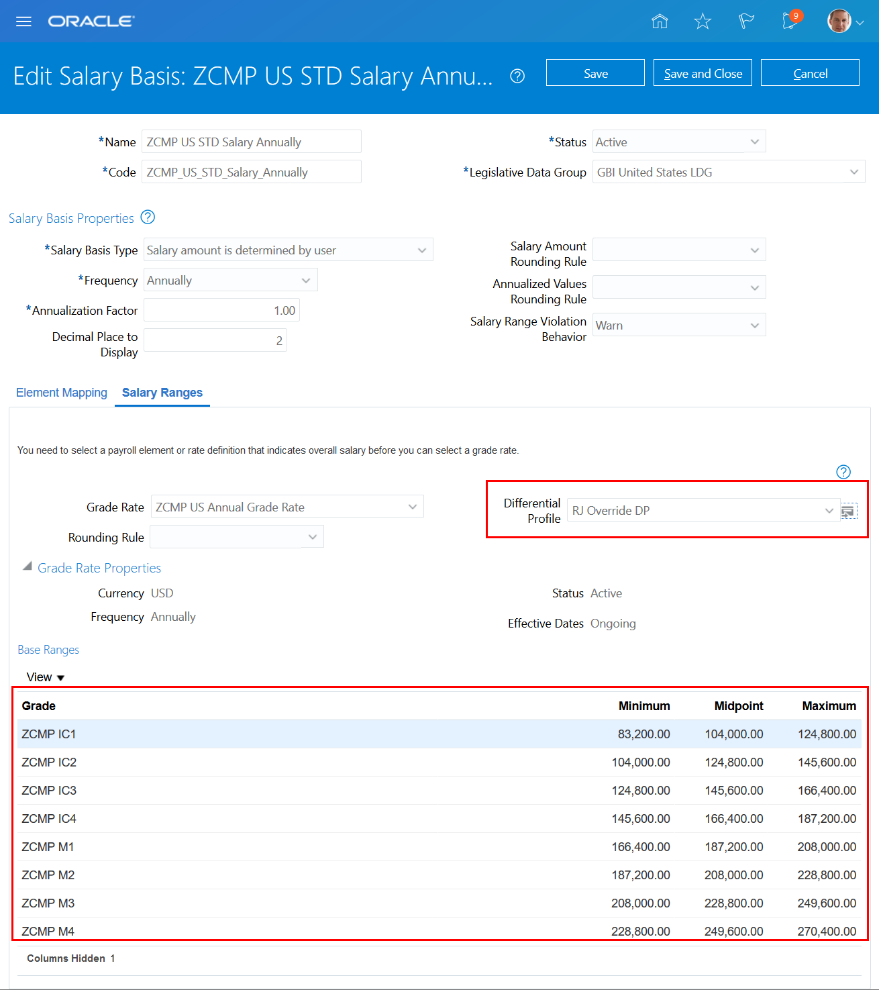Select the ZCMP M2 grade row

click(439, 875)
